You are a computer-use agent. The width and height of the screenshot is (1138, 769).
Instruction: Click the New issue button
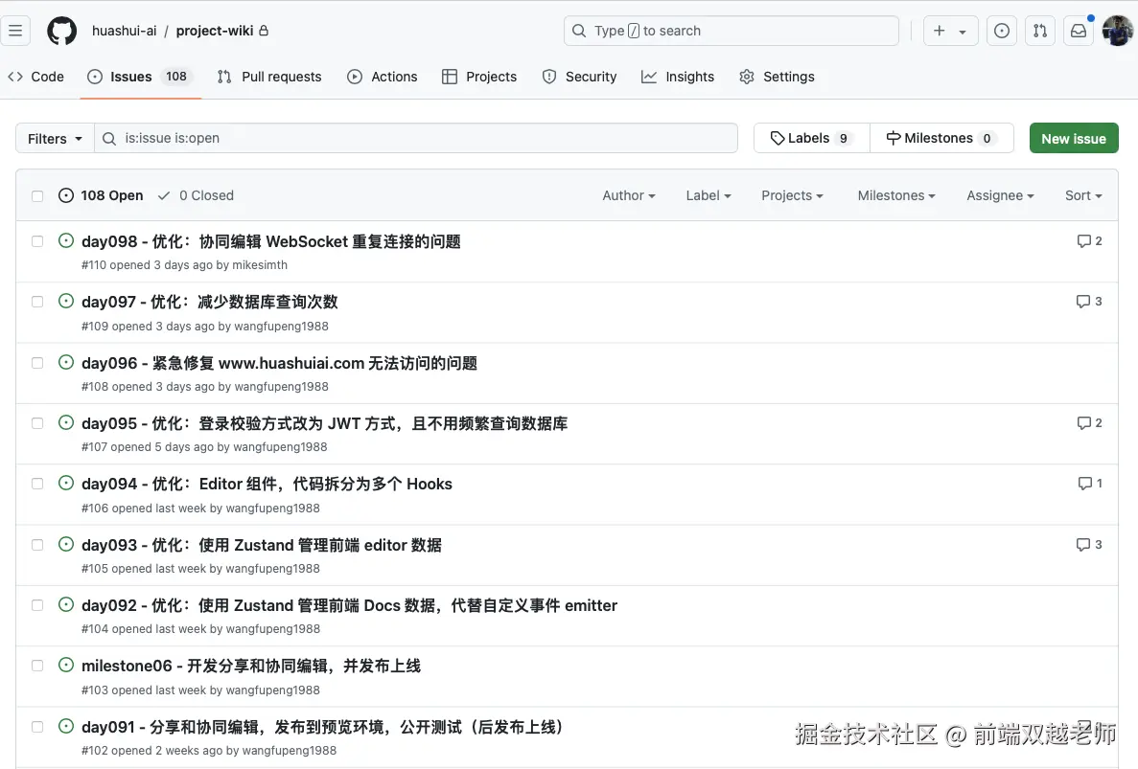coord(1073,137)
